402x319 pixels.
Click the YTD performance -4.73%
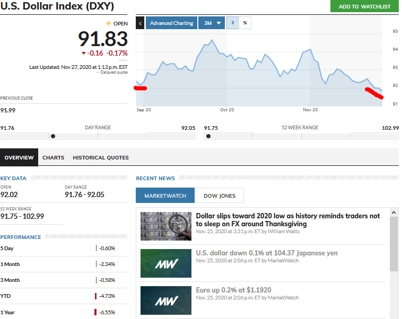[x=107, y=296]
